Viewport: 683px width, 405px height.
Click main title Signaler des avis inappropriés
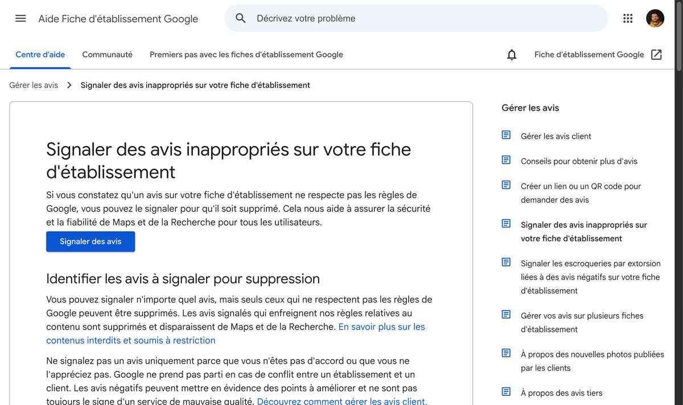coord(228,160)
